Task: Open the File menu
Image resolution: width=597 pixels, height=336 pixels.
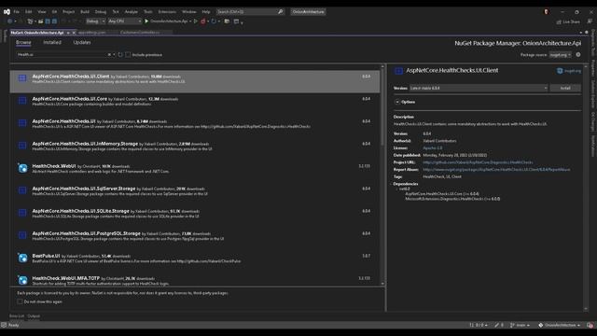Action: tap(17, 12)
